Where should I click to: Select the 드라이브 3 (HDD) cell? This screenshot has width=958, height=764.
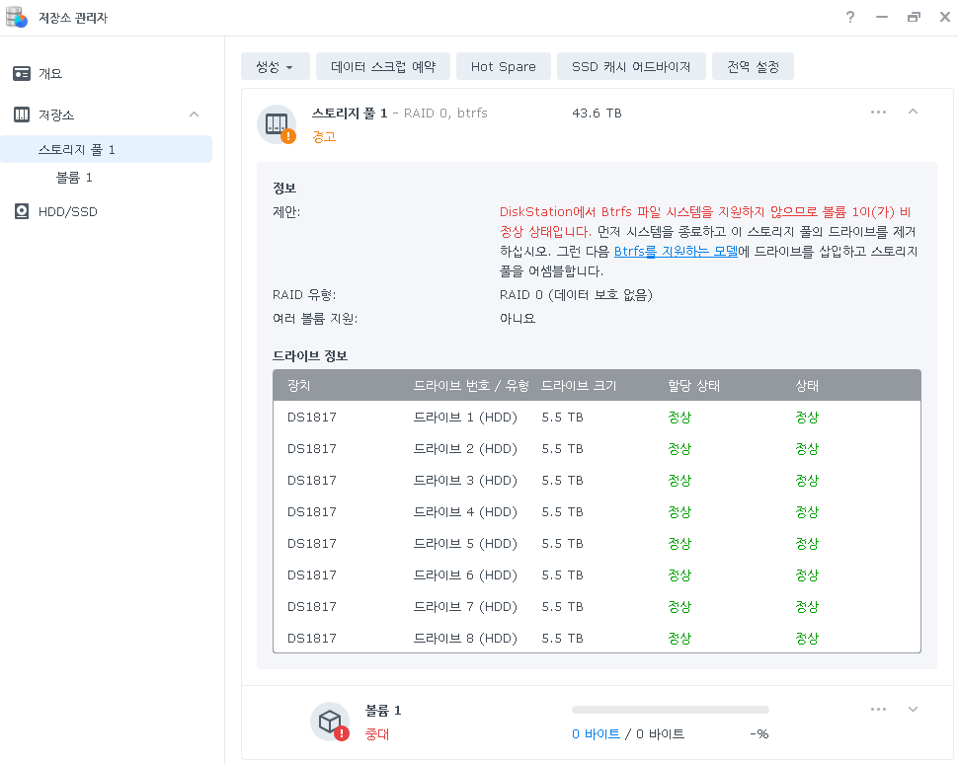465,481
